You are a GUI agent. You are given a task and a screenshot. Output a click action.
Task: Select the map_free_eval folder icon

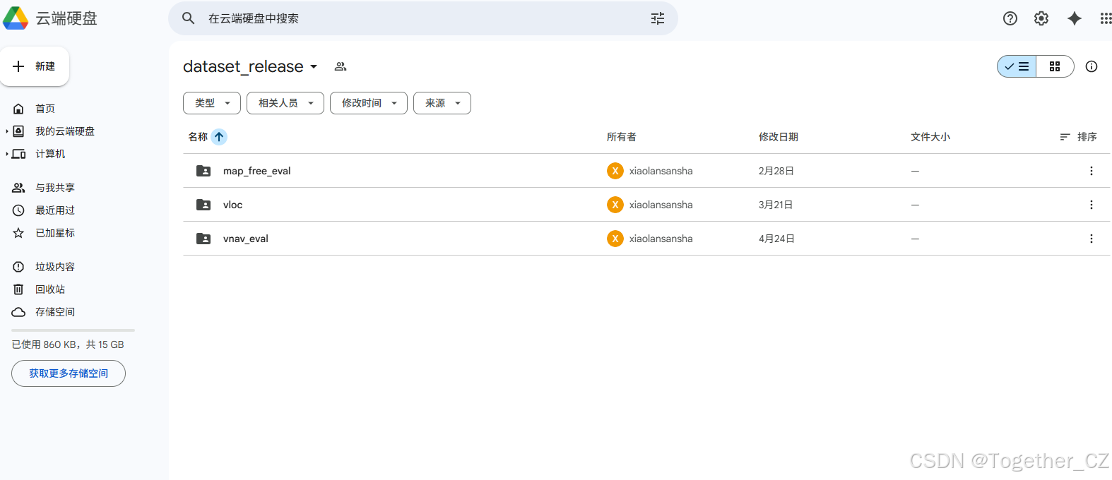click(203, 171)
